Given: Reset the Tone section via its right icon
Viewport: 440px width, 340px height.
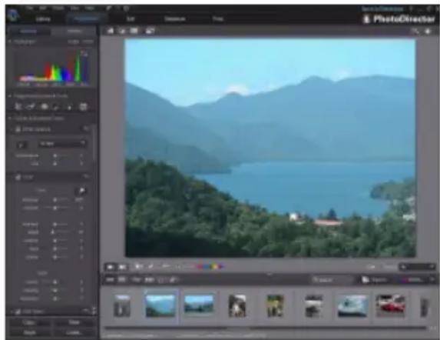Looking at the screenshot, I should pos(86,176).
